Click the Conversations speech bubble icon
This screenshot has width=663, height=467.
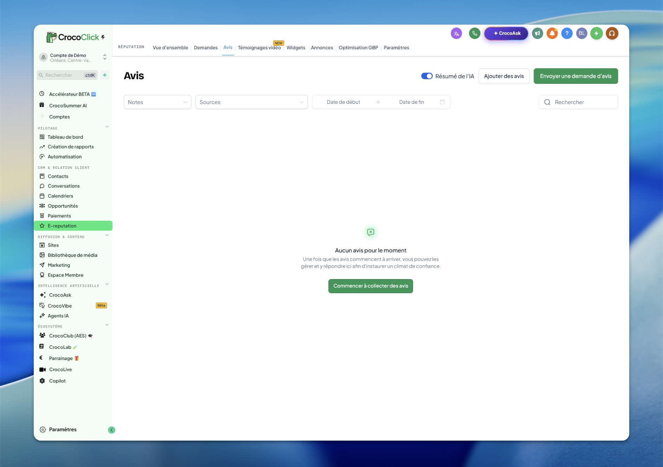42,186
